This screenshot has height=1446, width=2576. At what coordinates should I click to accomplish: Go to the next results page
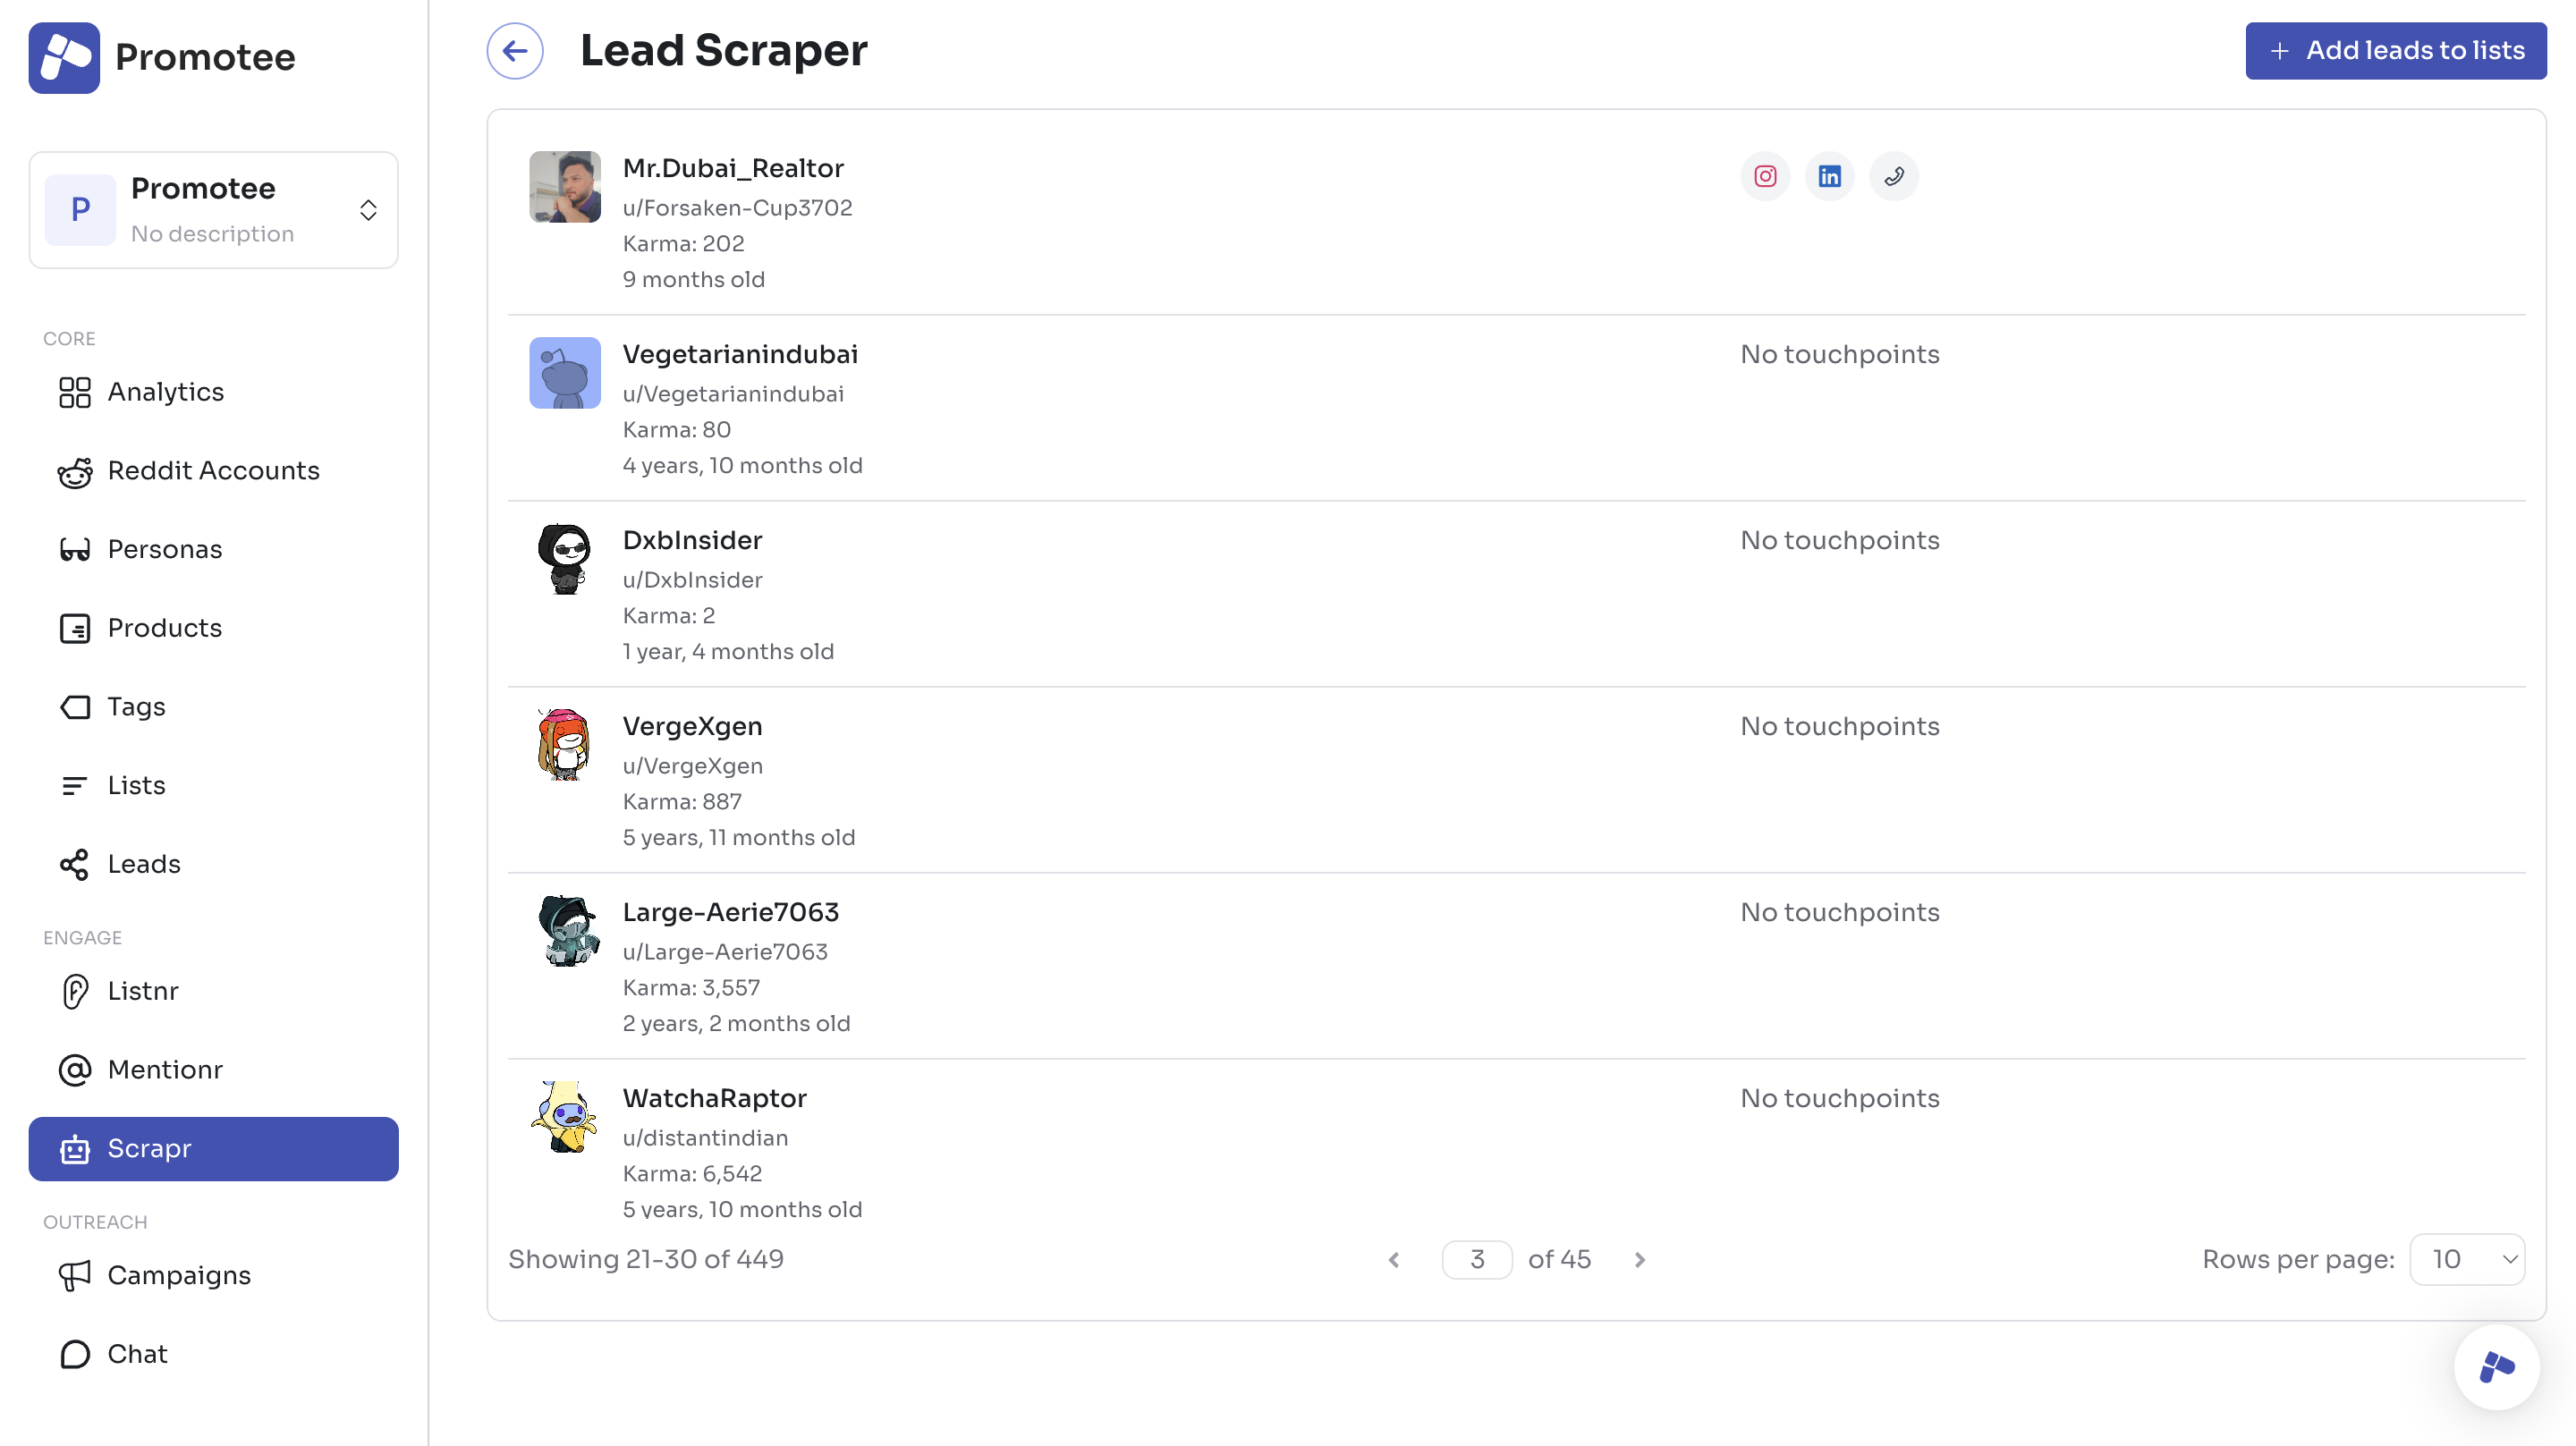click(x=1640, y=1260)
